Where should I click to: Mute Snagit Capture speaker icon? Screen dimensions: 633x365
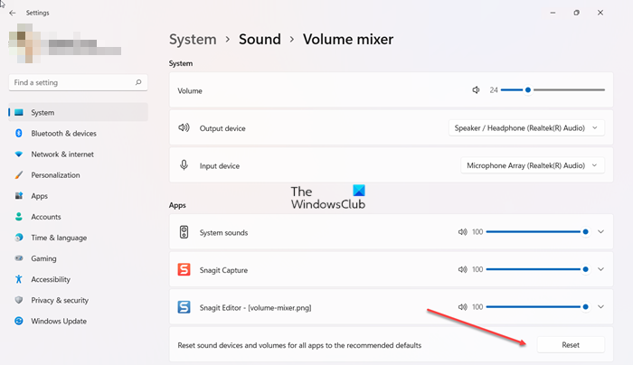[x=464, y=269]
